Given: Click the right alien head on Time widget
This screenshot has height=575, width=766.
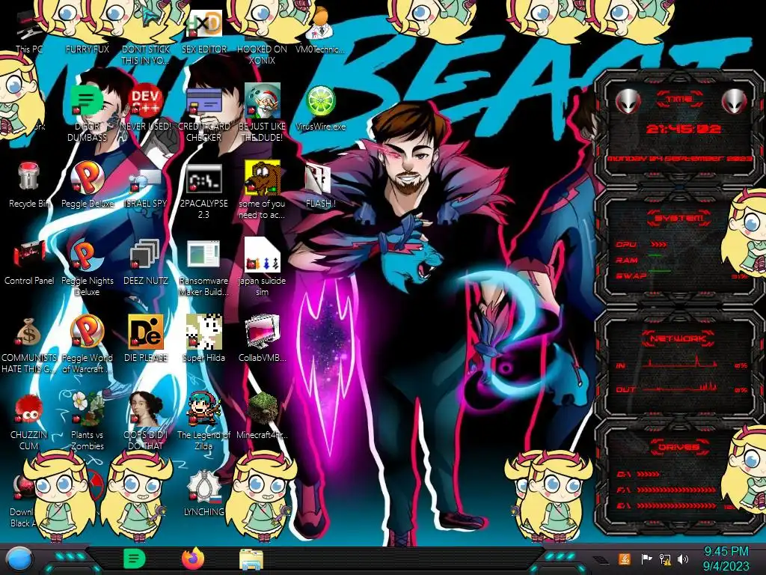Looking at the screenshot, I should click(x=735, y=101).
